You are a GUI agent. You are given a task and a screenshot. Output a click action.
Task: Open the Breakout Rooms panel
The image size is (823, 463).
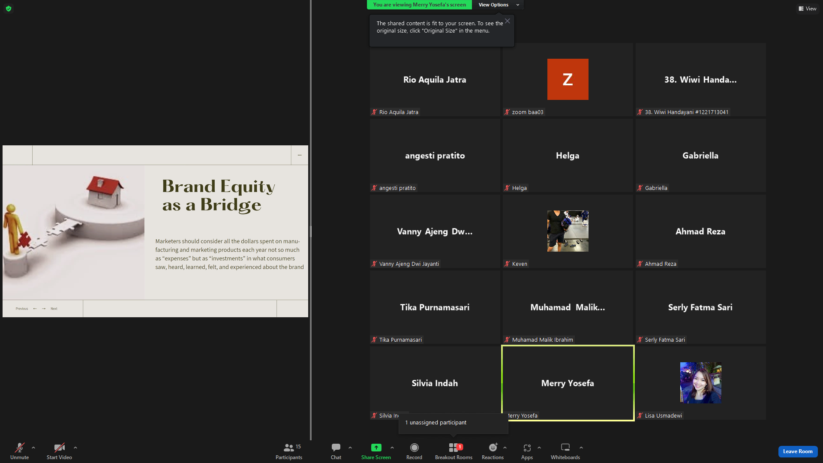[454, 451]
